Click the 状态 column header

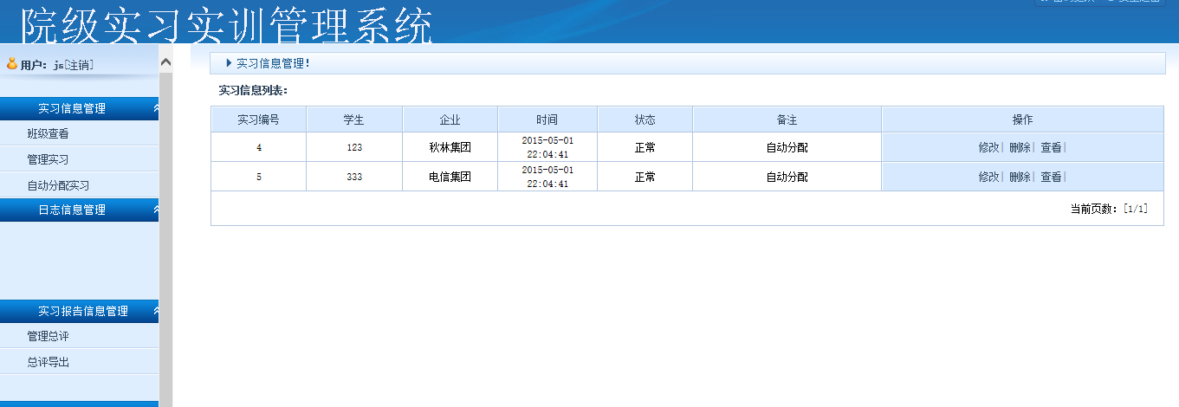[x=645, y=120]
